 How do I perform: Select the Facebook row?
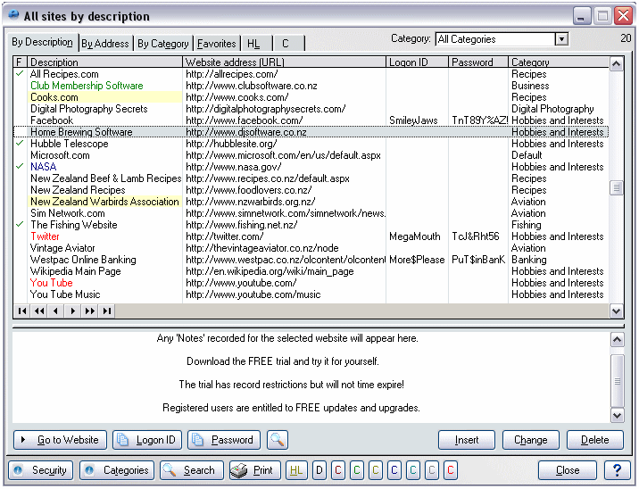tap(311, 120)
